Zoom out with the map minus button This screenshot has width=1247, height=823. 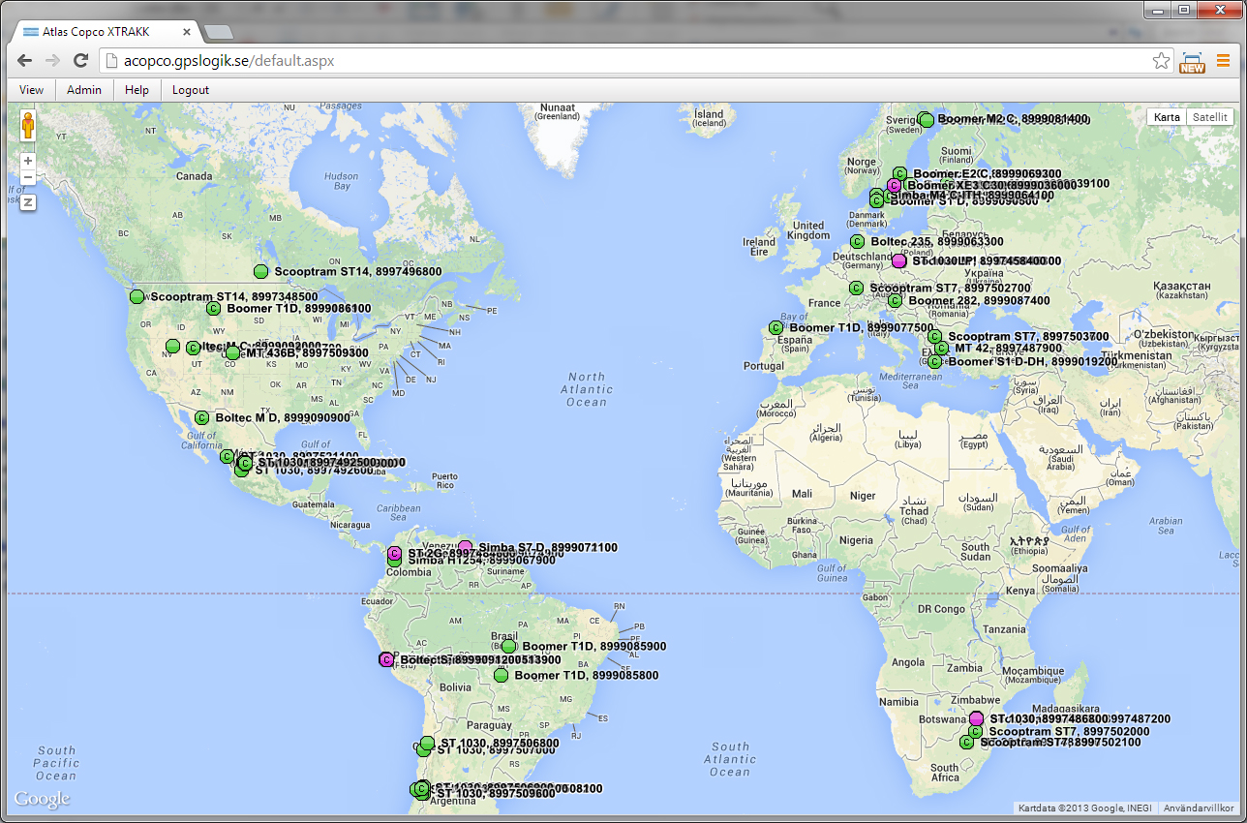pyautogui.click(x=28, y=177)
